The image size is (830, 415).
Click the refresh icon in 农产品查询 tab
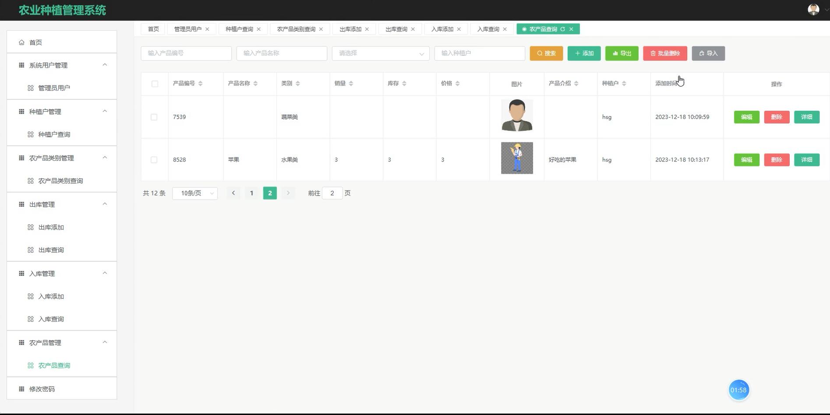click(563, 29)
